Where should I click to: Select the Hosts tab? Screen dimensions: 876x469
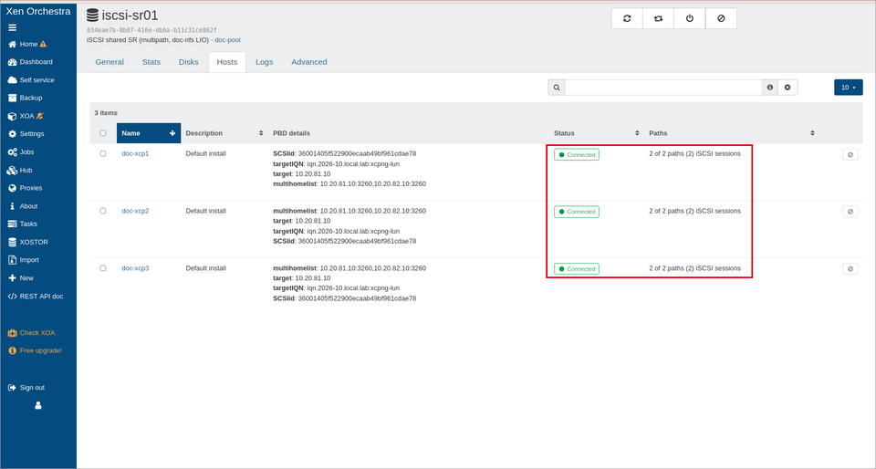pyautogui.click(x=227, y=62)
